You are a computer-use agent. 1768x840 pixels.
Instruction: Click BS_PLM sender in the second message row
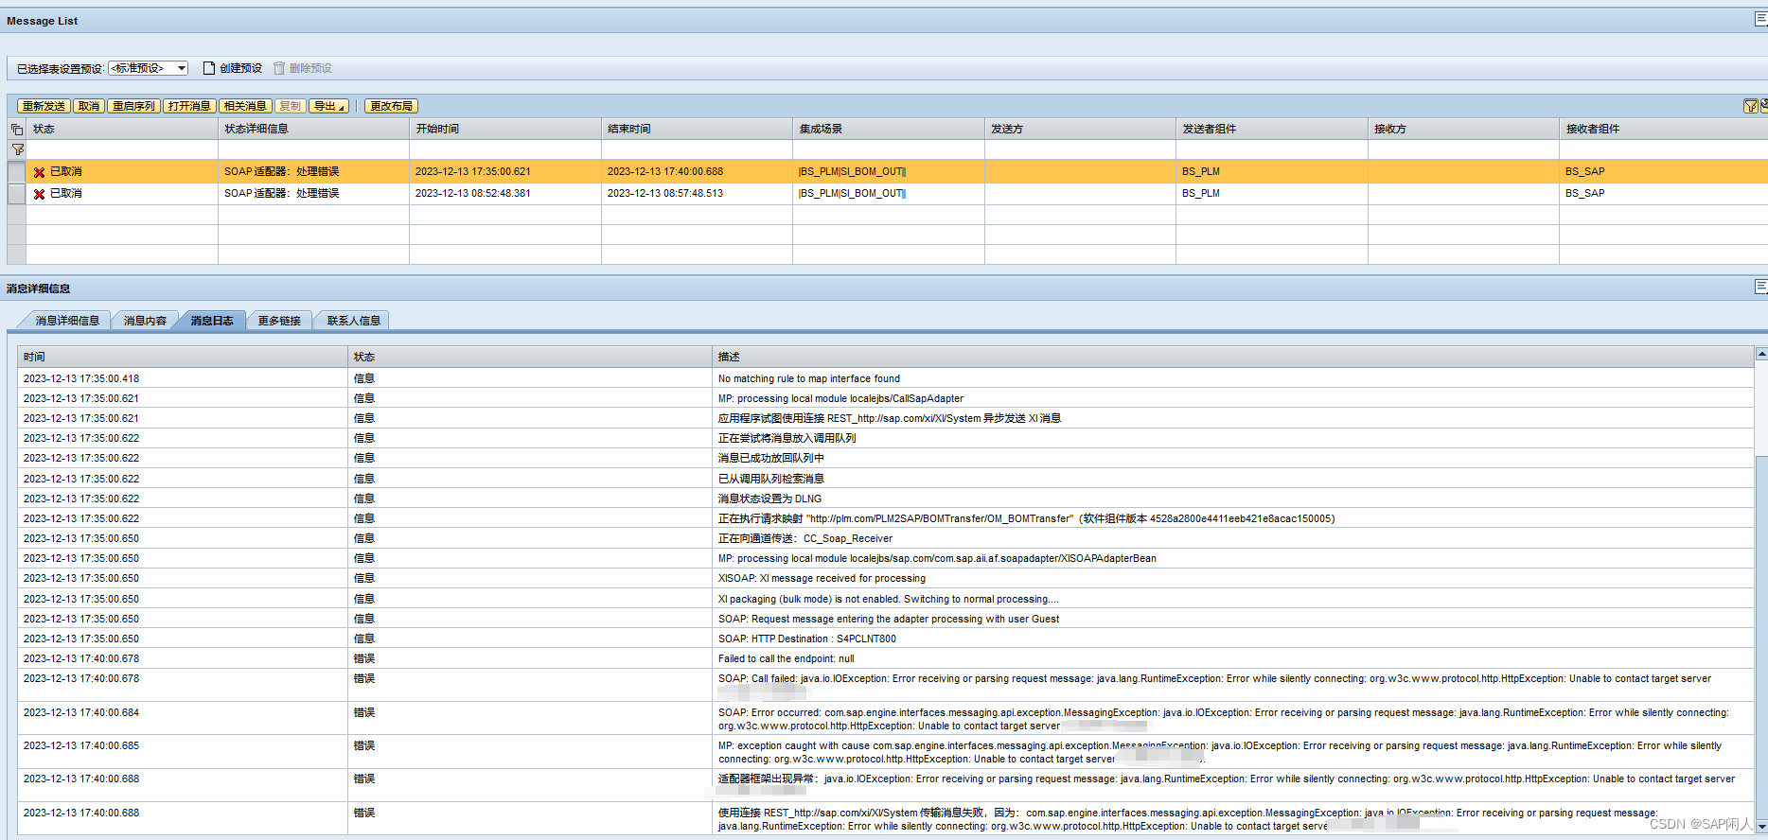pyautogui.click(x=1200, y=193)
